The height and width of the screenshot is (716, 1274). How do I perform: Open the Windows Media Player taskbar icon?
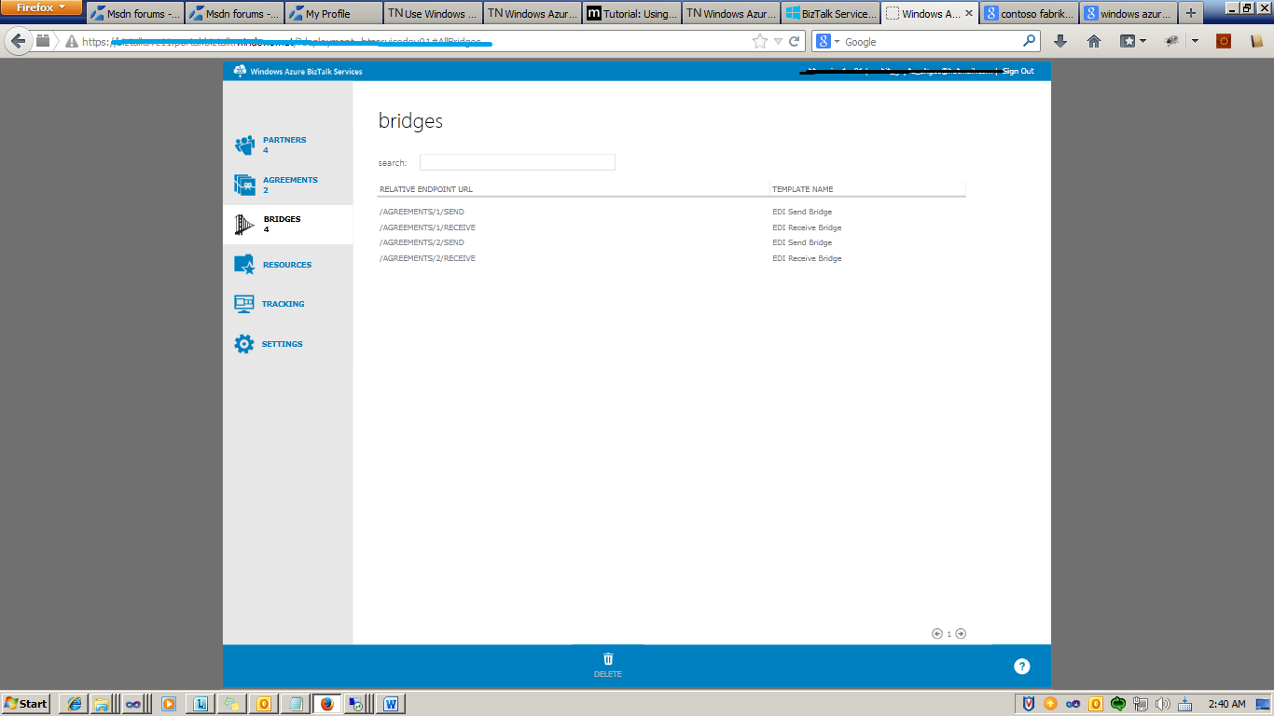tap(169, 704)
